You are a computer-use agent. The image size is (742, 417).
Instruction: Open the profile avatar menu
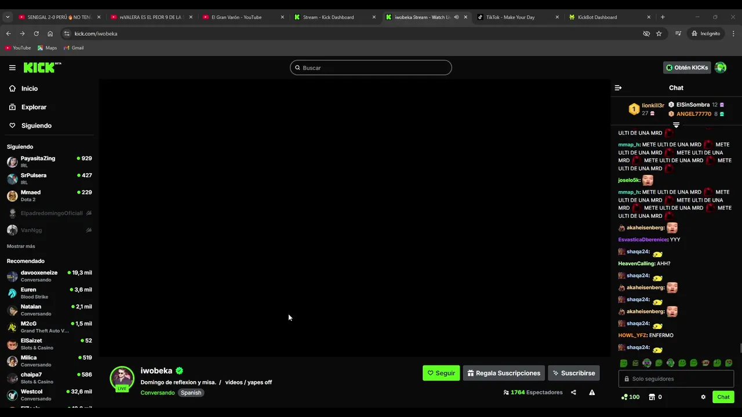721,68
